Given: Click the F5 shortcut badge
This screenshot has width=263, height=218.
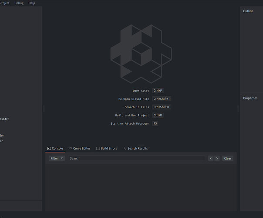Looking at the screenshot, I should (x=155, y=123).
